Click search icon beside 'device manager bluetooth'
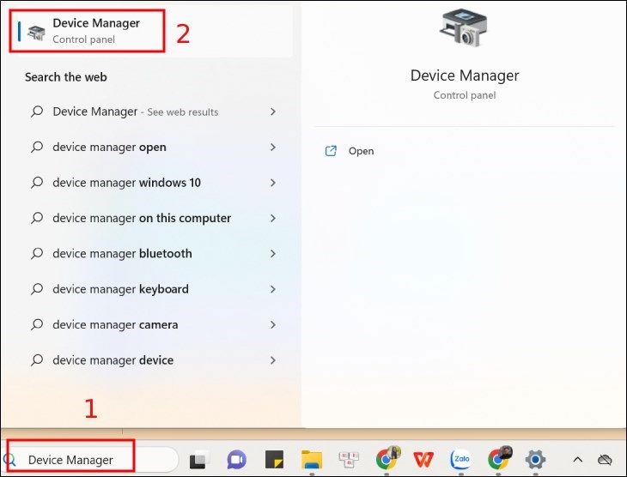The image size is (627, 477). click(x=37, y=254)
